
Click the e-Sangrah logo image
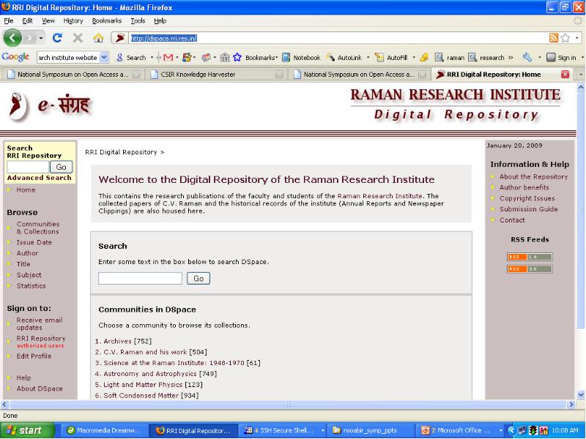pyautogui.click(x=48, y=105)
